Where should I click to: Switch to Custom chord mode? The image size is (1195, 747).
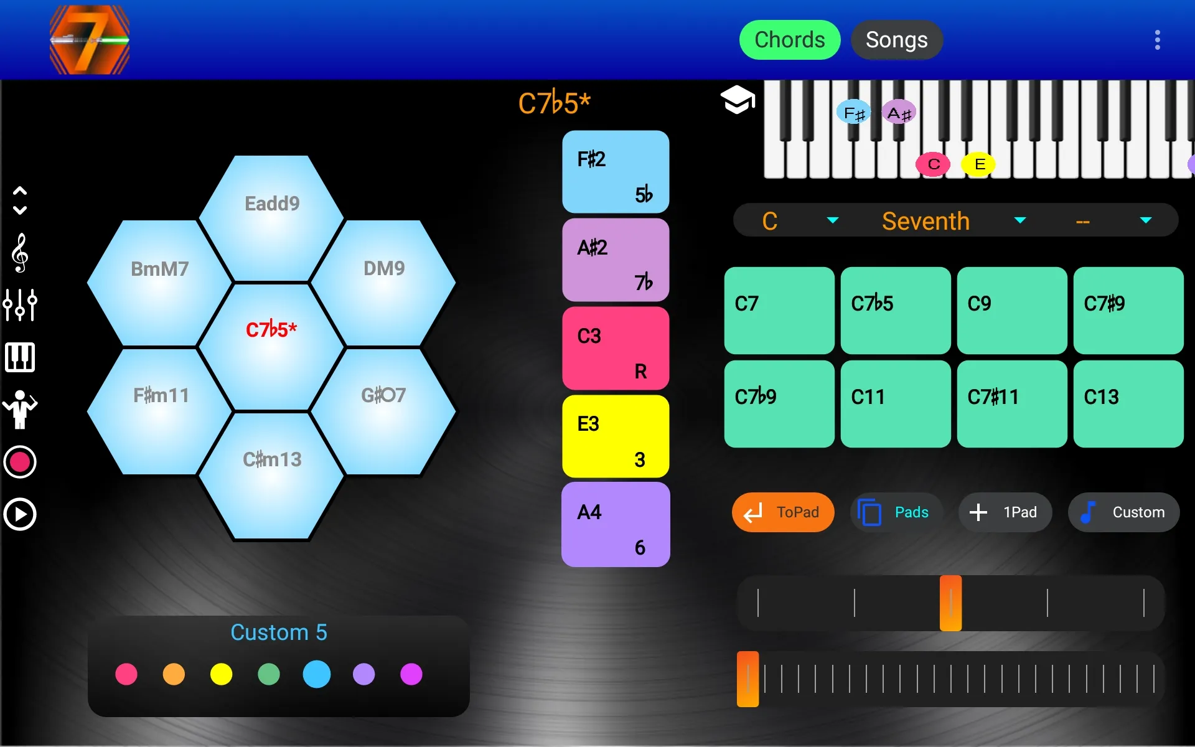[1123, 512]
